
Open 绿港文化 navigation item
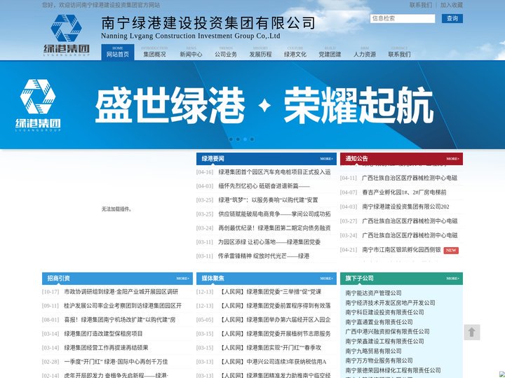point(295,52)
